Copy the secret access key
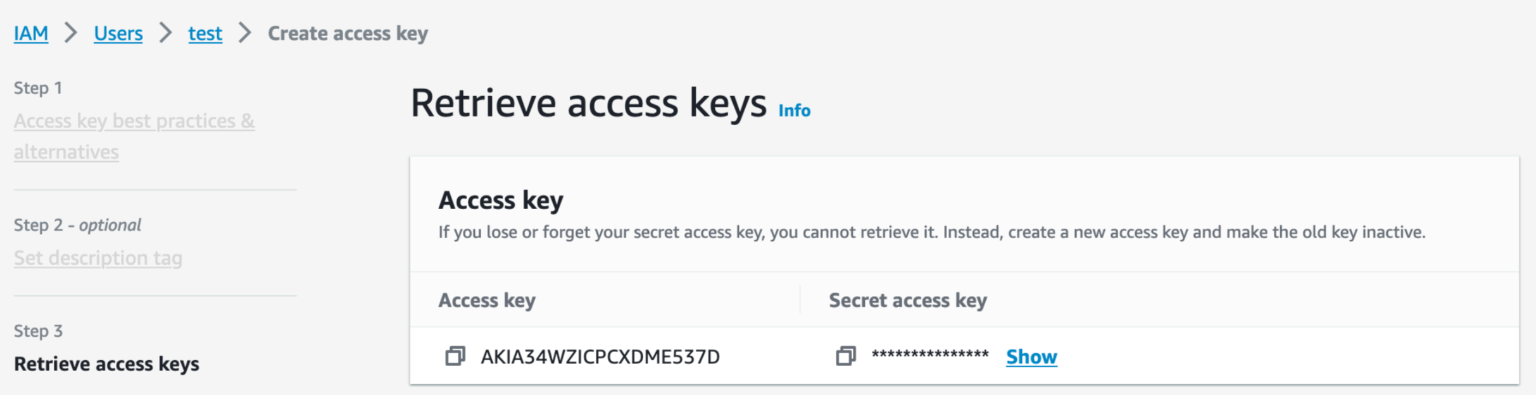Image resolution: width=1536 pixels, height=395 pixels. click(845, 356)
